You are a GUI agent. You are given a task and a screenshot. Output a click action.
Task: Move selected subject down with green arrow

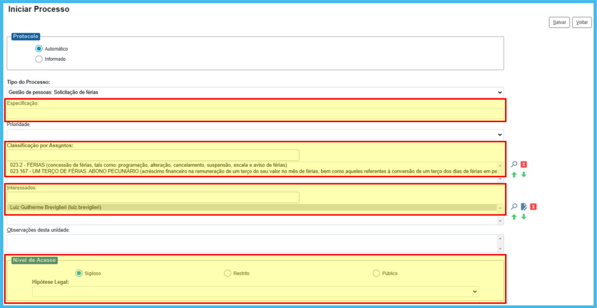point(524,174)
